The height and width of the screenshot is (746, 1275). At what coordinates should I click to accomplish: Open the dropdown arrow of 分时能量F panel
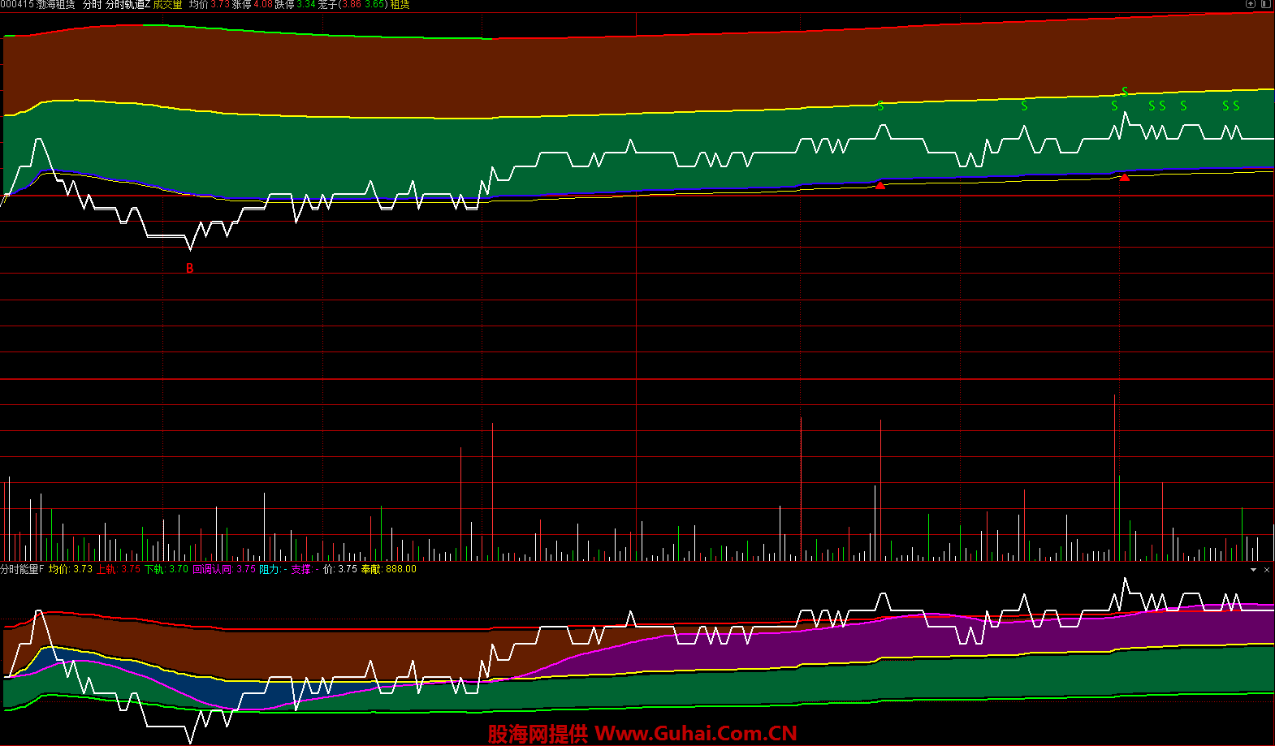coord(1253,570)
